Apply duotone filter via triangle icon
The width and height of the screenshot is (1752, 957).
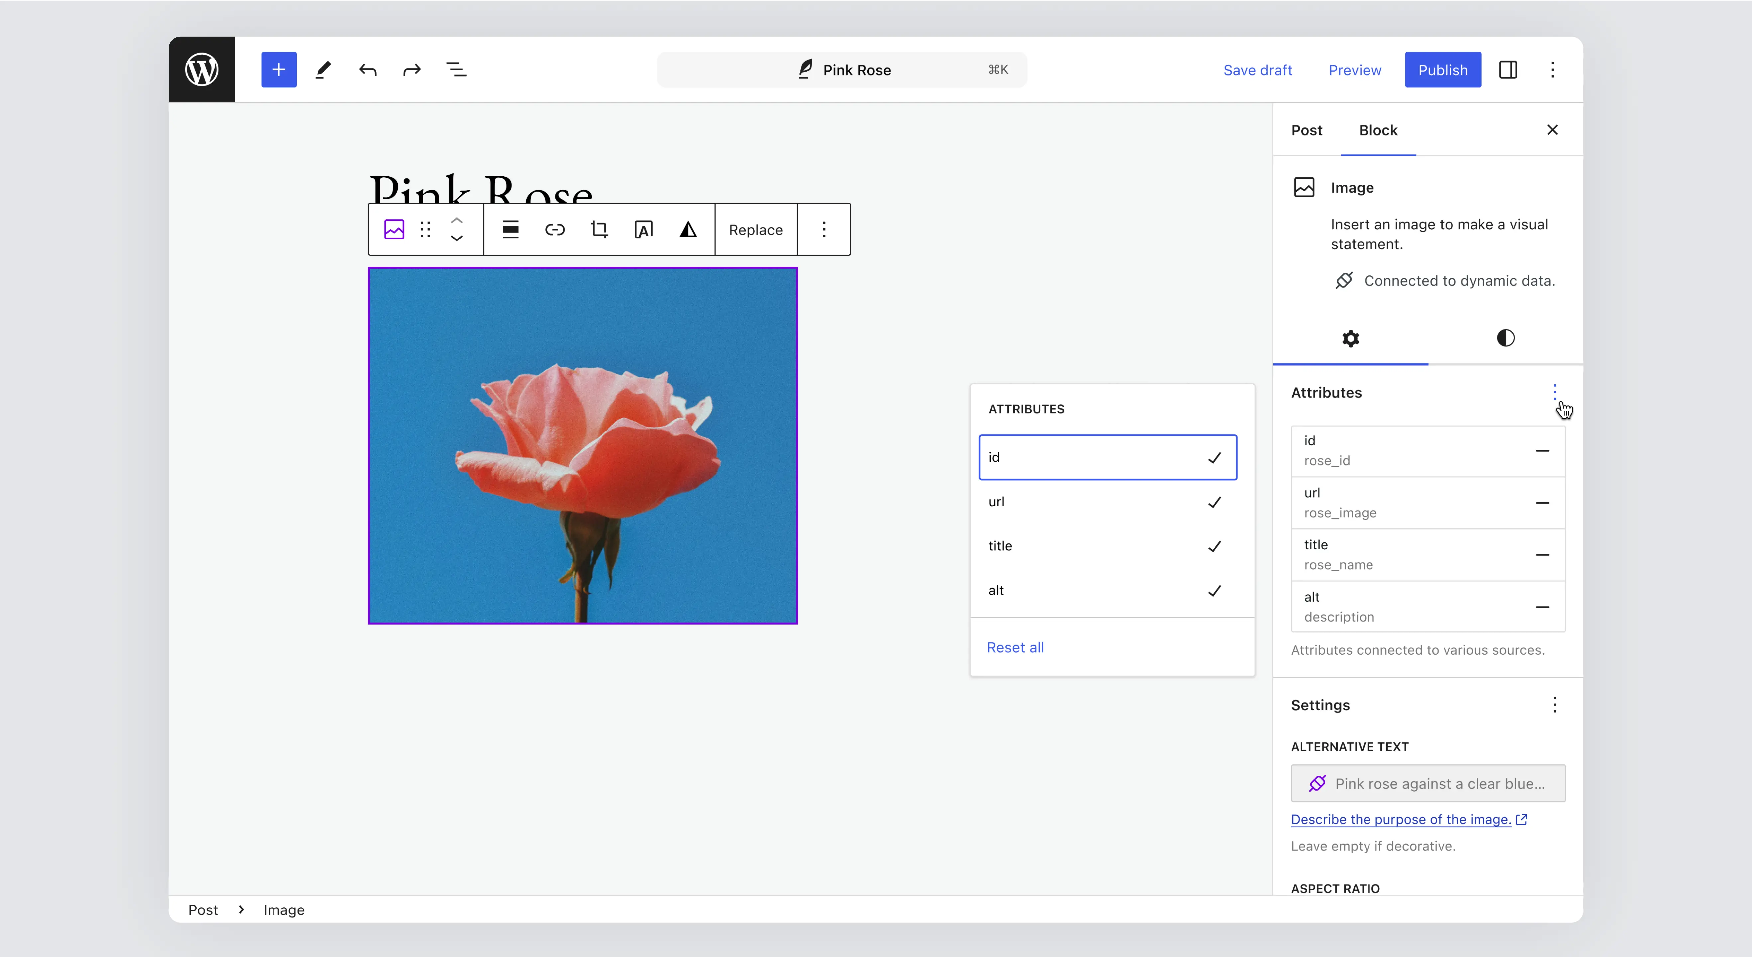coord(688,230)
